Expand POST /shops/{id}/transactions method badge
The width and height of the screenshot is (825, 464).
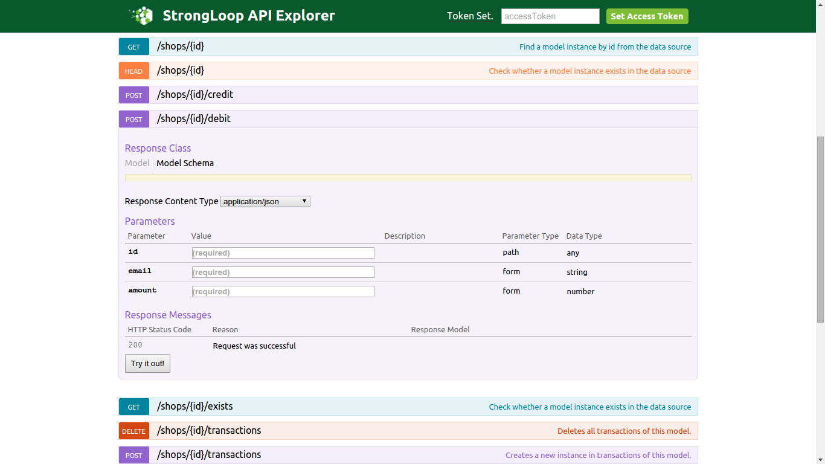[133, 455]
